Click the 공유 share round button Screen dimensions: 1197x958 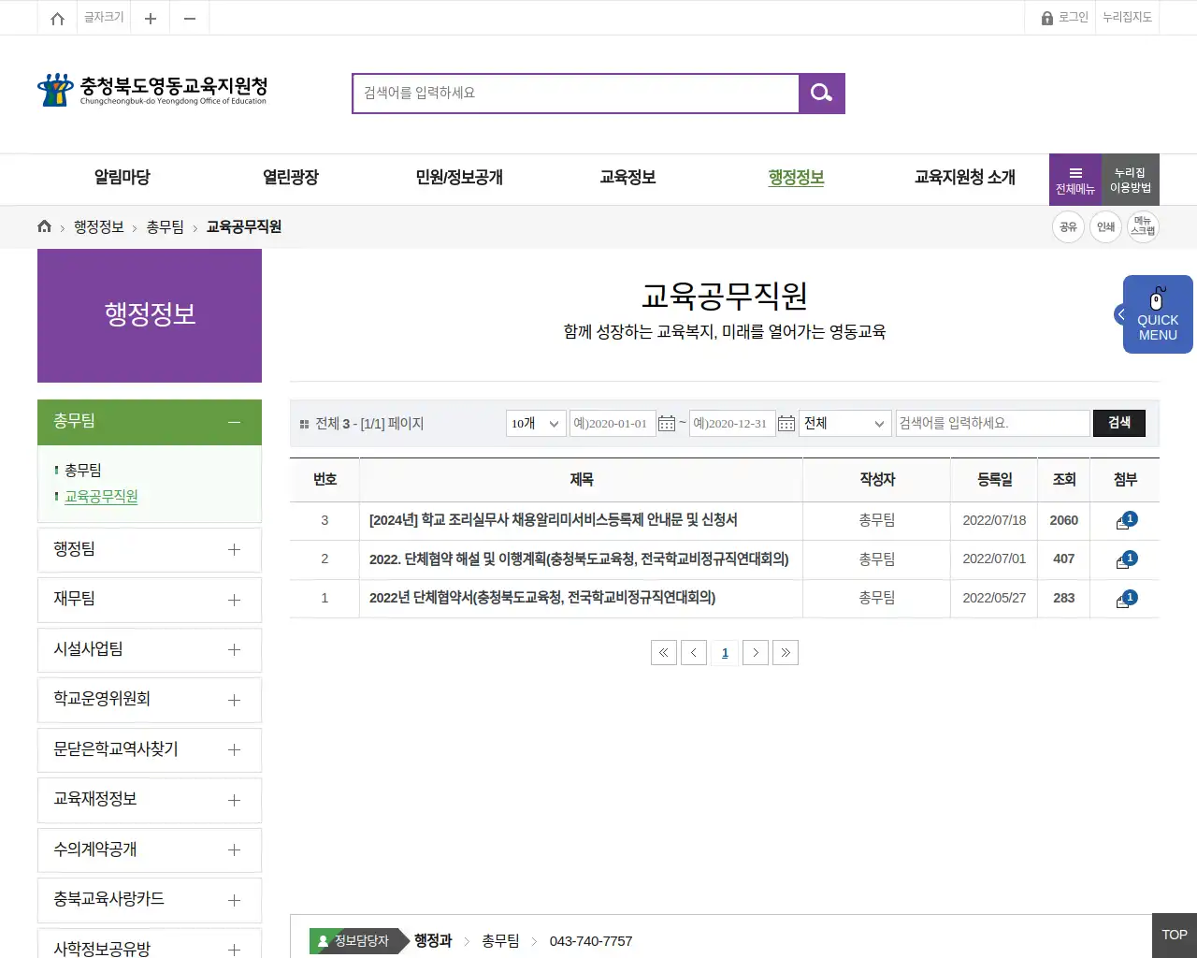pos(1068,226)
